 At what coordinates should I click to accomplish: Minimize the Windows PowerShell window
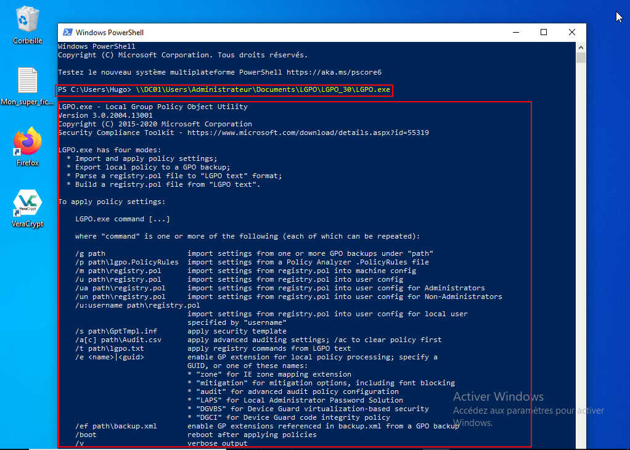pos(515,33)
